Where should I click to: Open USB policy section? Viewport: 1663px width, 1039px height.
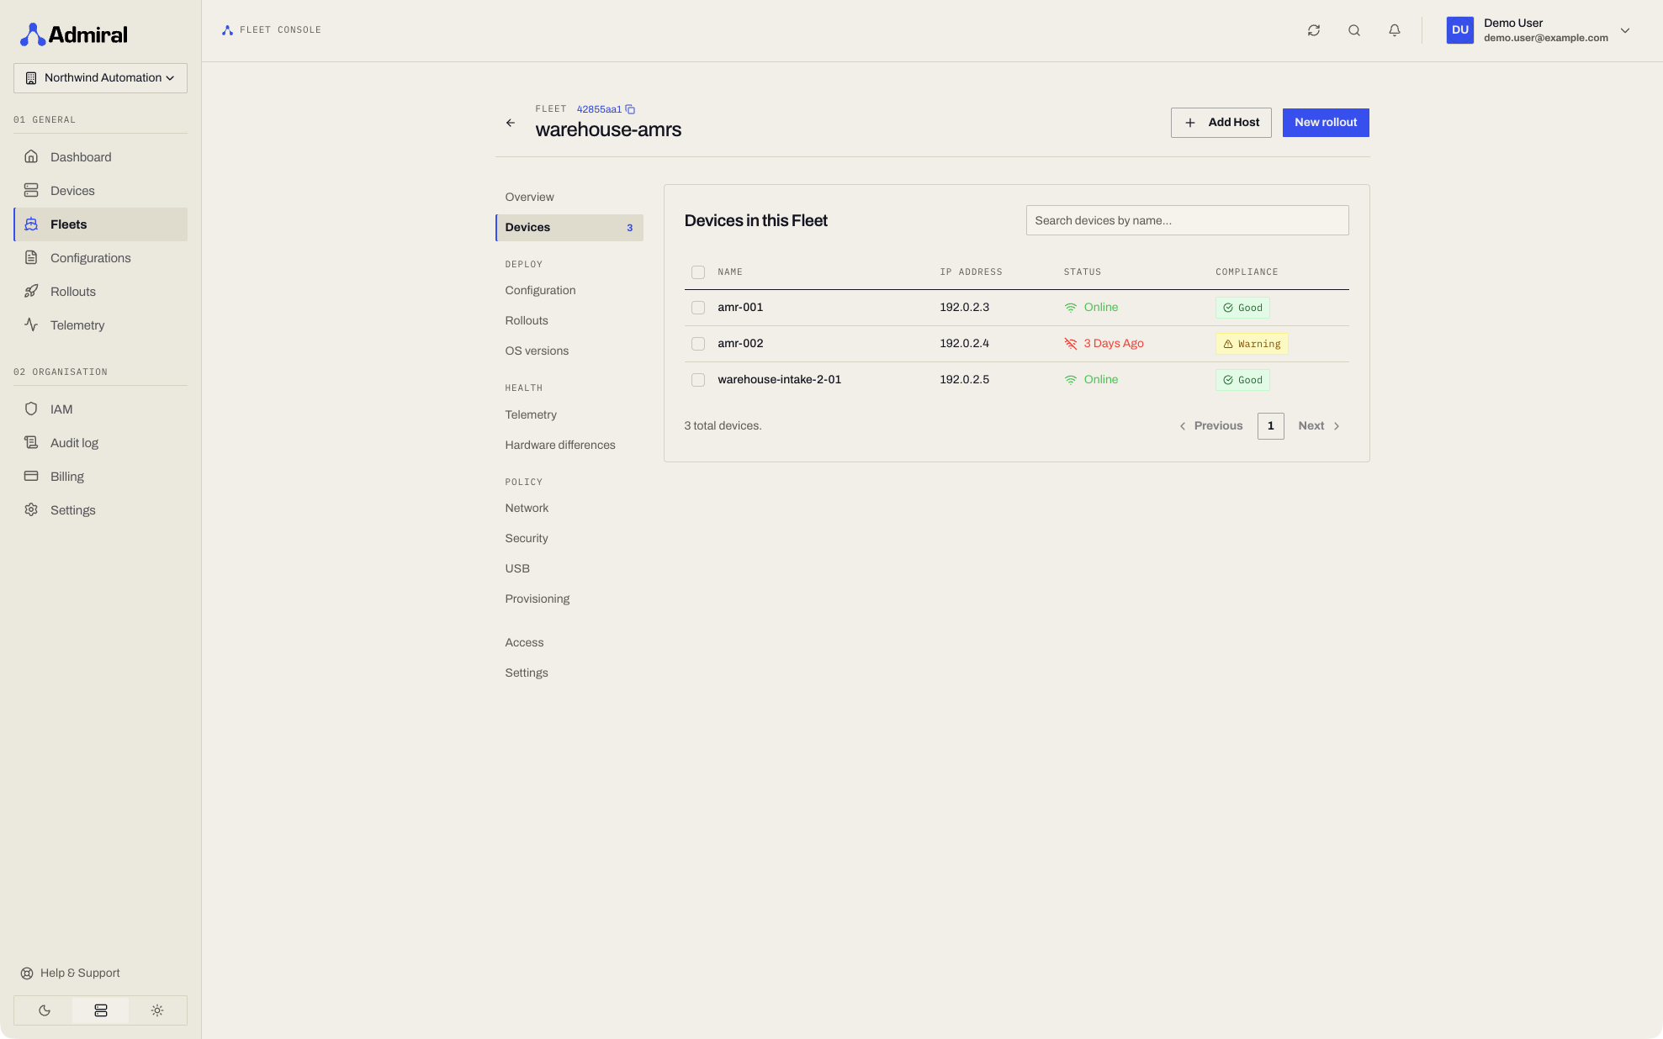(569, 569)
